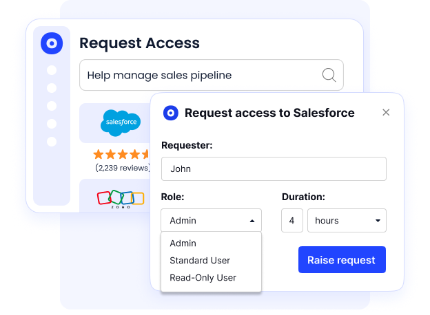
Task: Choose Read-Only User from the role list
Action: 203,278
